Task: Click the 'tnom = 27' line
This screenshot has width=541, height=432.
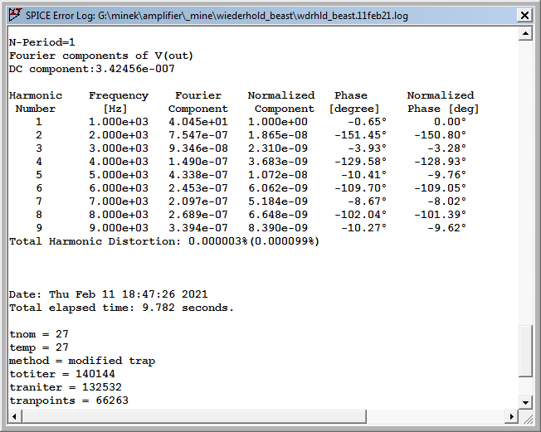Action: coord(39,334)
